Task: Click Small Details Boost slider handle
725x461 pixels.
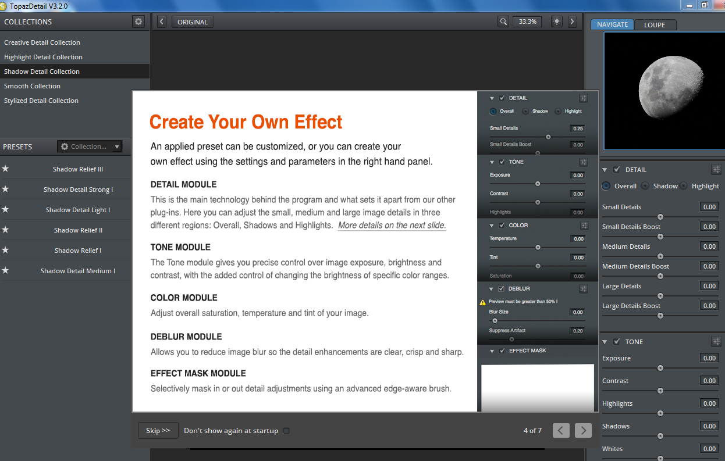Action: point(660,237)
